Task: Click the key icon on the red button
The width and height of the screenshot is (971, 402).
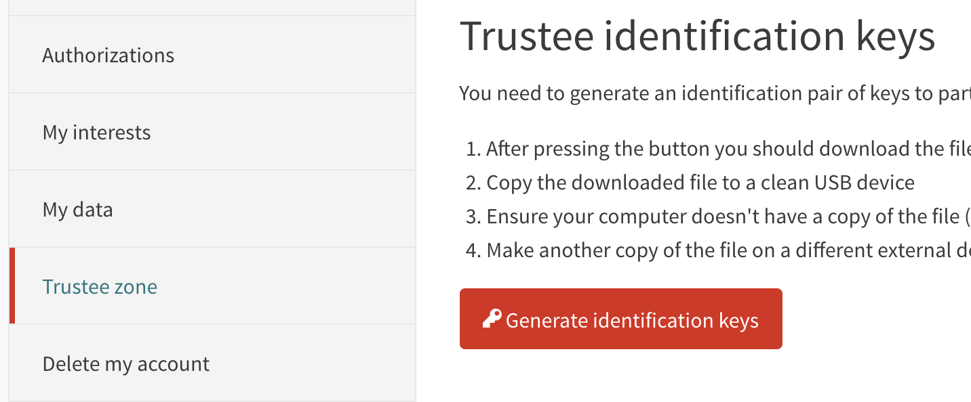Action: (x=492, y=319)
